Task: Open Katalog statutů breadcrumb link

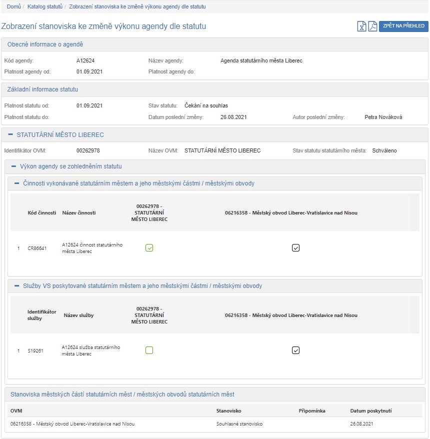Action: pyautogui.click(x=44, y=7)
